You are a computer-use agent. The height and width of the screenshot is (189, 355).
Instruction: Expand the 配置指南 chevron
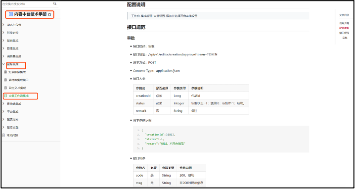coord(3,119)
